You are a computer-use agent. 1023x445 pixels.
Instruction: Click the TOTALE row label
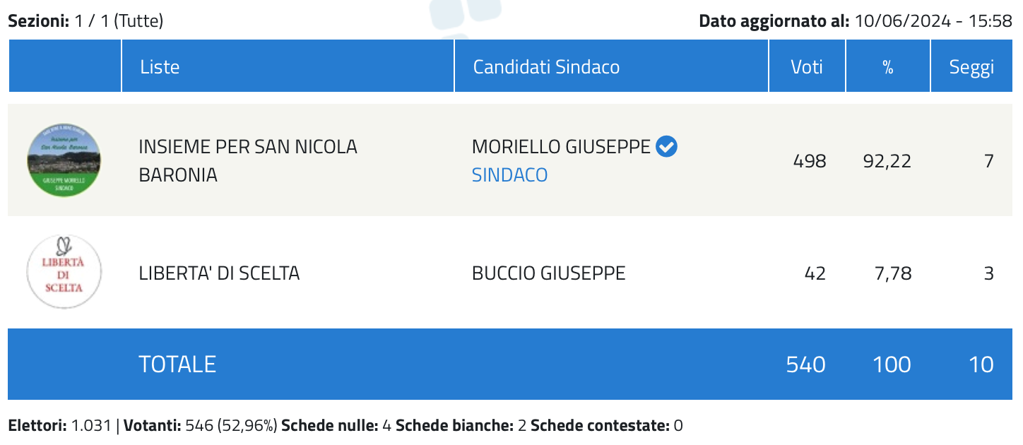click(x=177, y=364)
